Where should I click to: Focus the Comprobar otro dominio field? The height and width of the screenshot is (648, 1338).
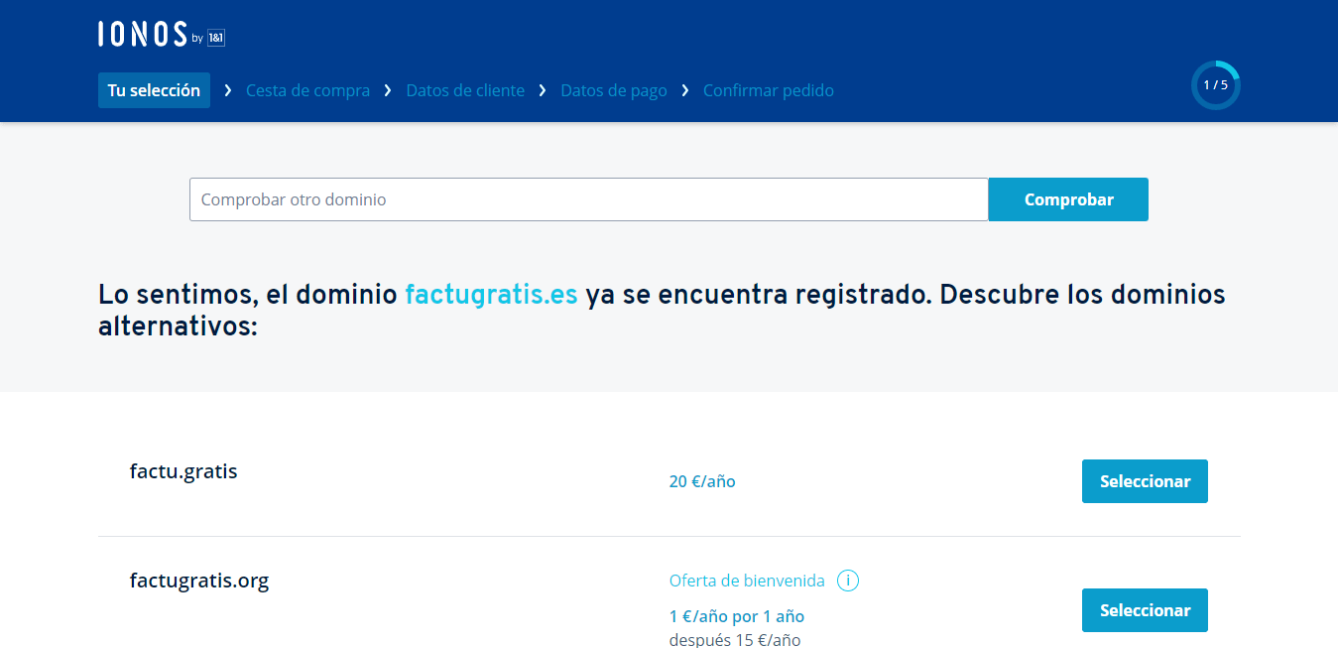pyautogui.click(x=588, y=199)
